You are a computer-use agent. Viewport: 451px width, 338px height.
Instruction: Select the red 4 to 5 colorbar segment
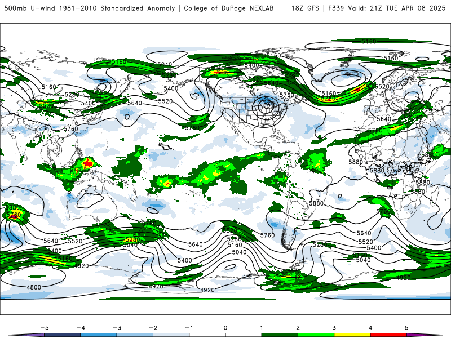click(388, 335)
